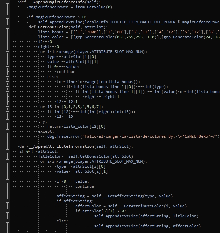This screenshot has height=233, width=220.
Task: Collapse the 'else:' block fold in GetBonusColor
Action: tap(7, 77)
